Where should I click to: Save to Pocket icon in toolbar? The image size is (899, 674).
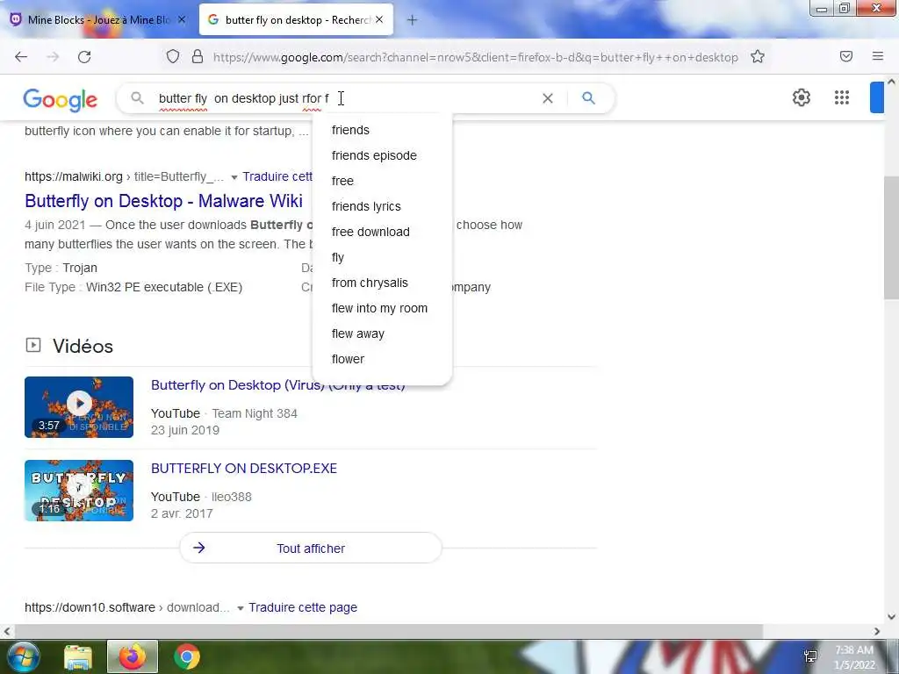[846, 56]
